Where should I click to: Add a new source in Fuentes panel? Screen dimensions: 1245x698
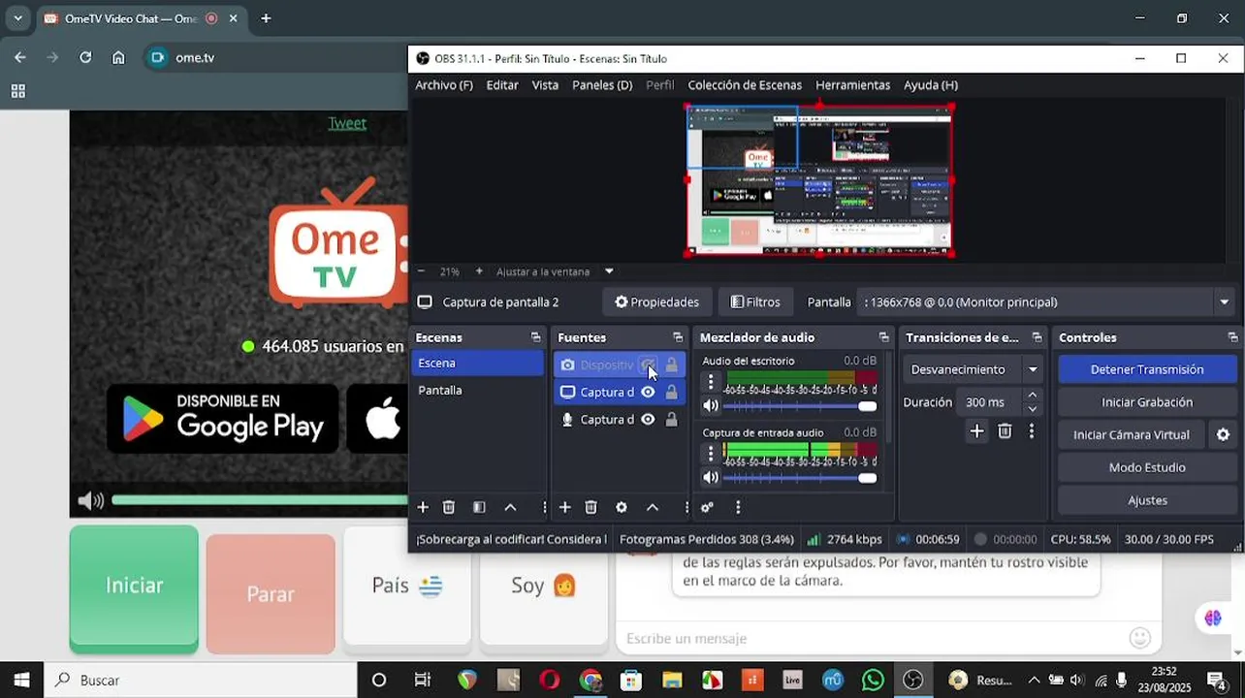coord(564,507)
